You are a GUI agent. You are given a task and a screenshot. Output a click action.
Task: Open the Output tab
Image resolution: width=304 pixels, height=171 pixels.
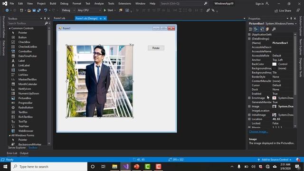(x=24, y=153)
